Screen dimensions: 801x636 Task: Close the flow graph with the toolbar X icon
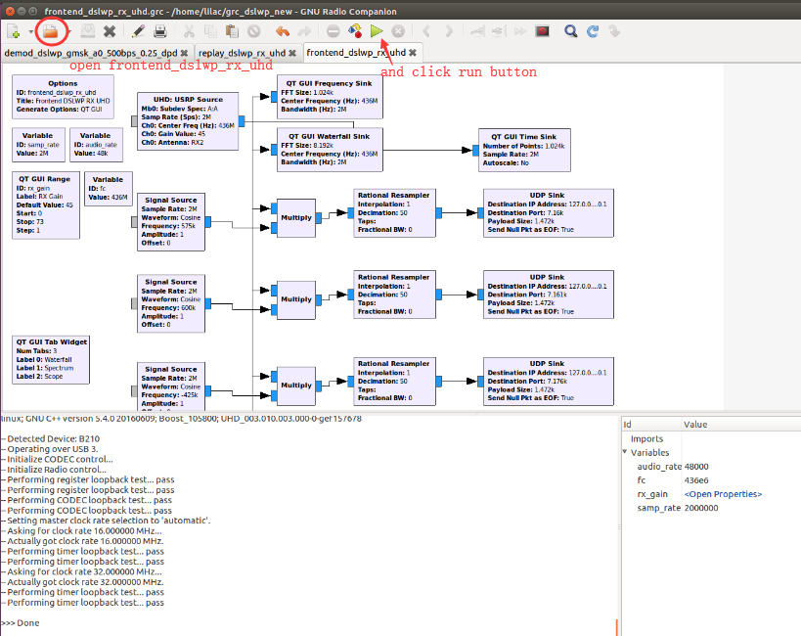point(110,31)
